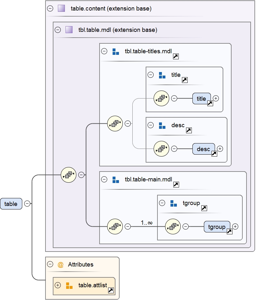The width and height of the screenshot is (264, 300).
Task: Expand the desc element plus button
Action: pos(220,149)
